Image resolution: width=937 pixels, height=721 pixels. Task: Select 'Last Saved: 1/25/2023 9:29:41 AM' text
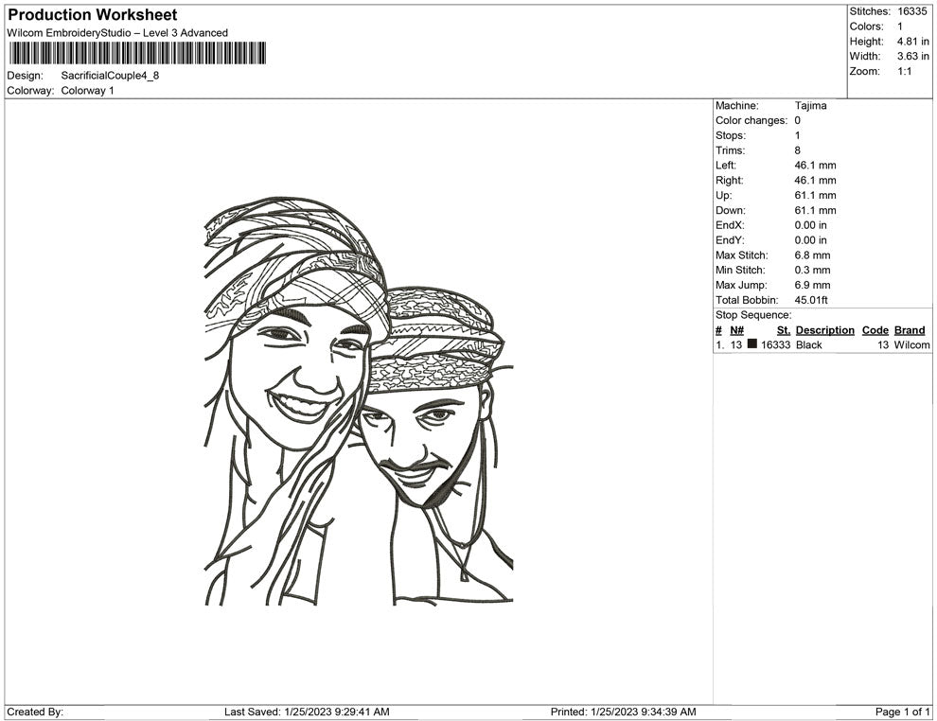point(307,712)
